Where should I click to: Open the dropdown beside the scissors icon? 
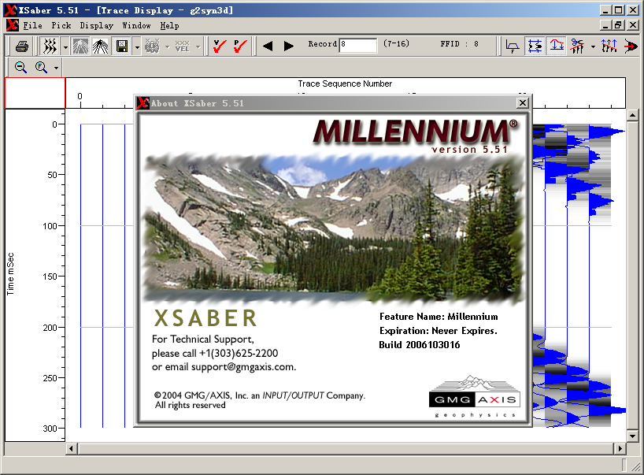click(x=593, y=46)
